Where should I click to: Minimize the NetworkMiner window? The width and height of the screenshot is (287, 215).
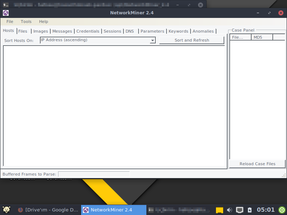pyautogui.click(x=258, y=13)
